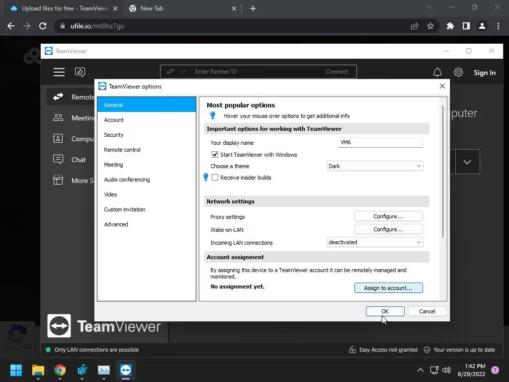509x382 pixels.
Task: Go back in the browser
Action: click(11, 26)
